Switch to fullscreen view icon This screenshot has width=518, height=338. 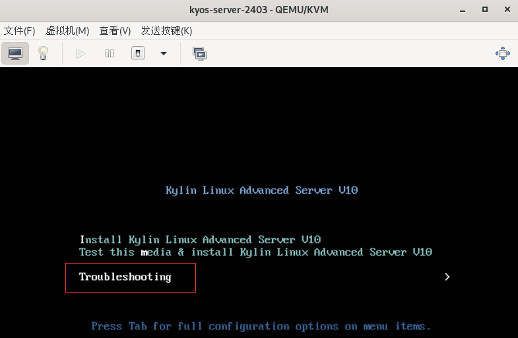[x=502, y=53]
